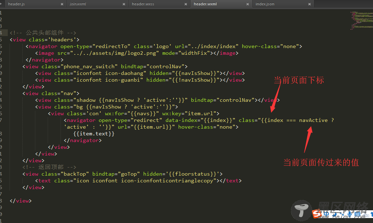This screenshot has height=223, width=373.
Task: Click the url value '../index/index'
Action: click(213, 46)
